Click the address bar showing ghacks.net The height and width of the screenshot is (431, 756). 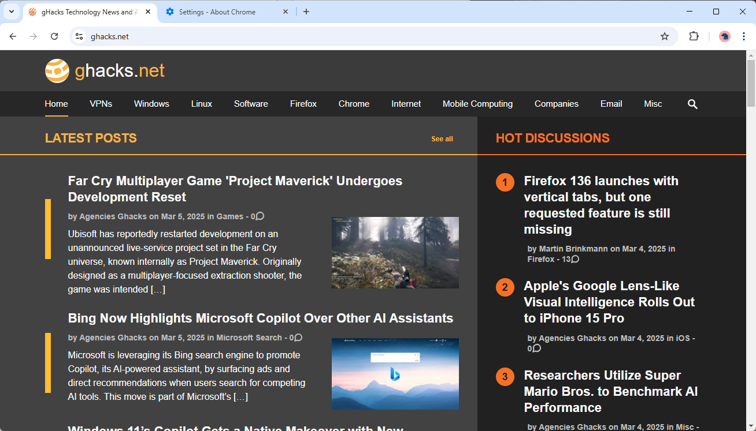370,36
